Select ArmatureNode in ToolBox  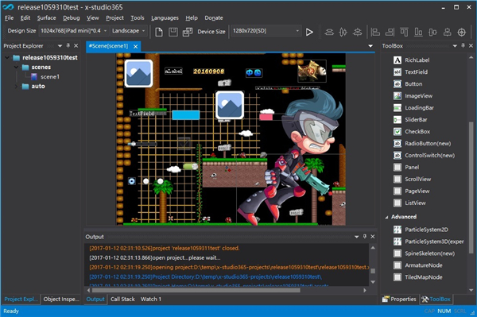[417, 265]
